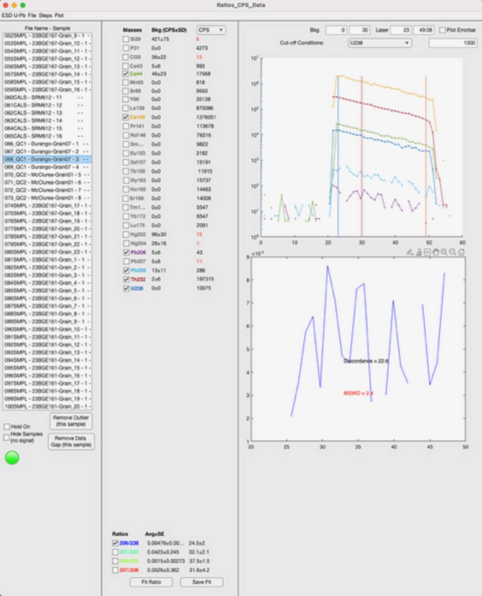
Task: Select the zoom out magnifier tool
Action: 453,252
